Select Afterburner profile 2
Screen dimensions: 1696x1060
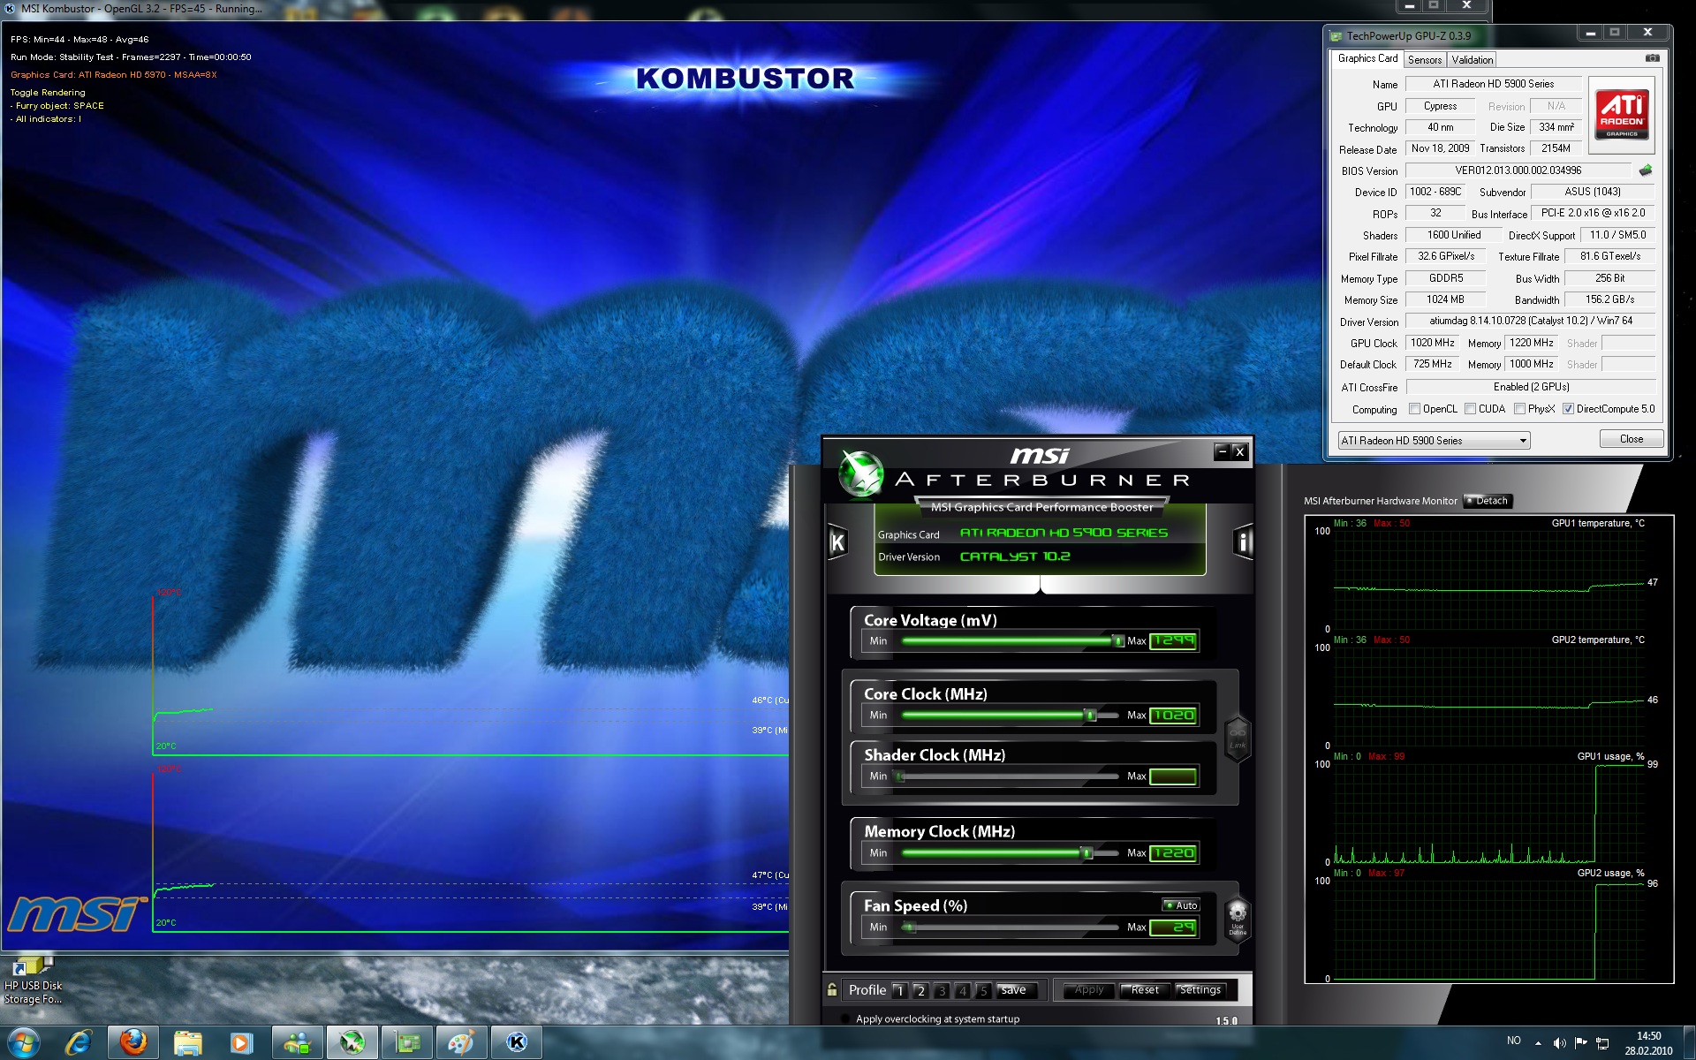(x=920, y=991)
